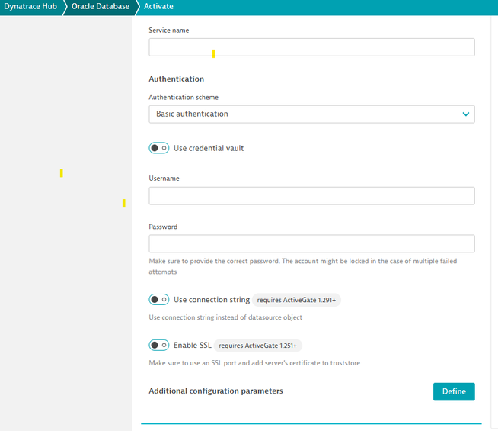Click the dropdown chevron arrow icon

pos(466,114)
